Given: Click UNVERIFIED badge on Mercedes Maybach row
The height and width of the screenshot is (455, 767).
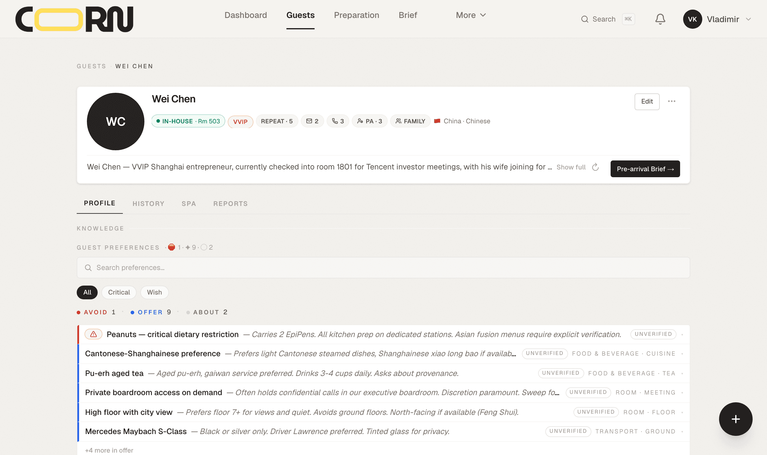Looking at the screenshot, I should 568,431.
